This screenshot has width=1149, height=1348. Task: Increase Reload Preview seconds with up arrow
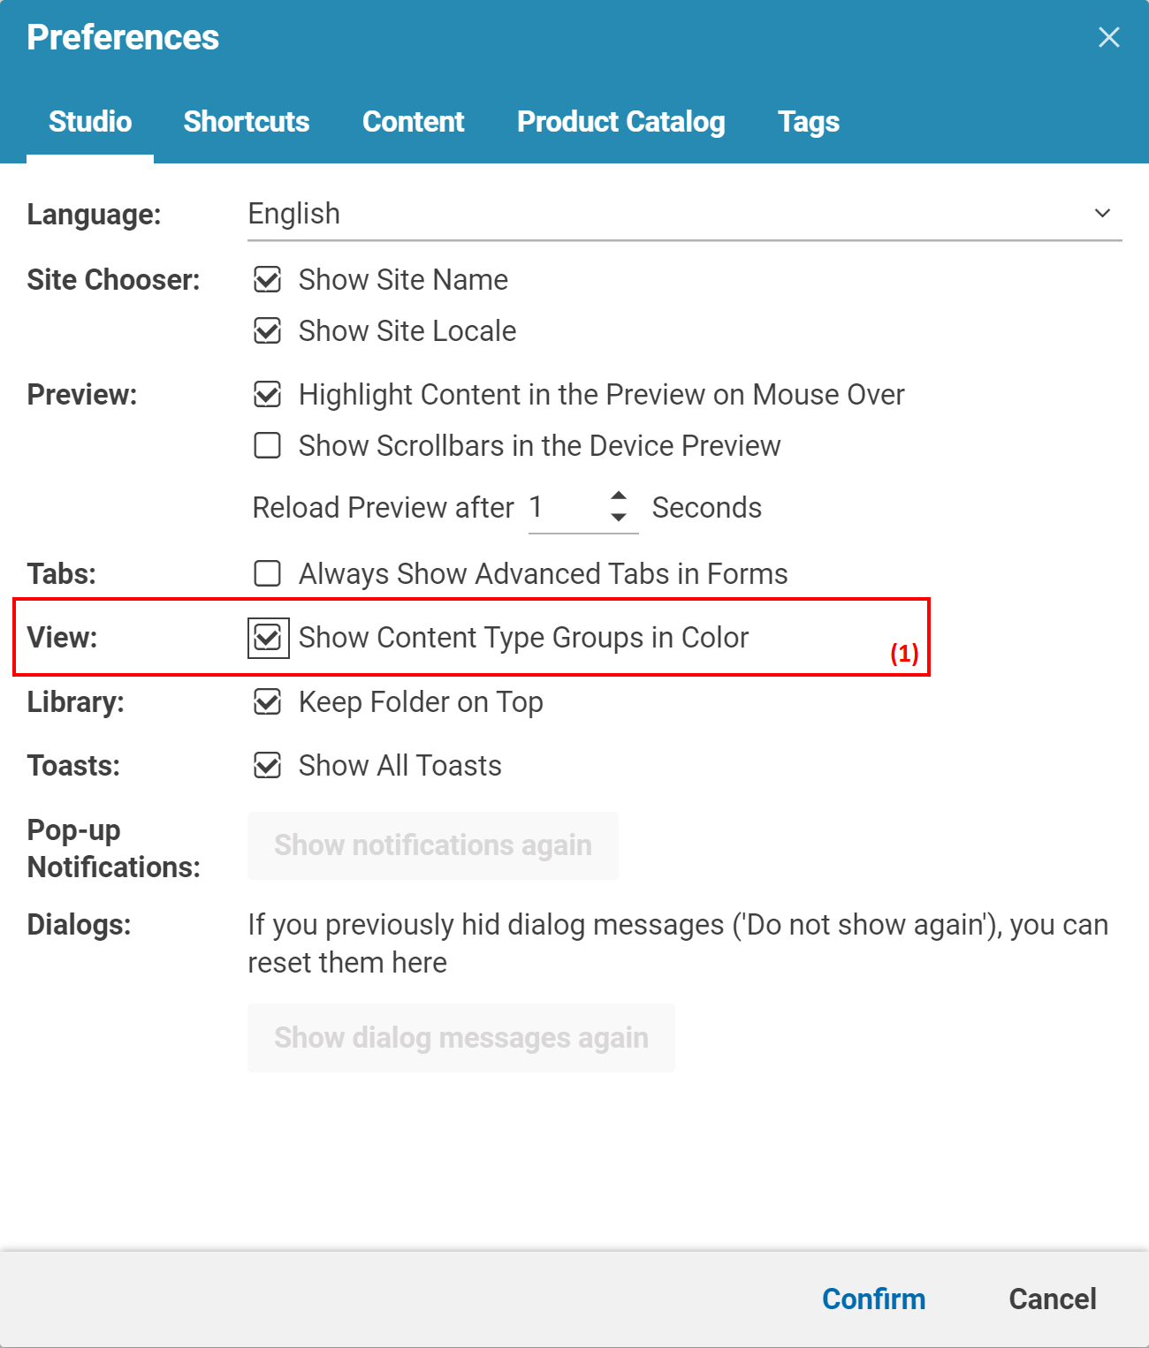click(x=619, y=496)
